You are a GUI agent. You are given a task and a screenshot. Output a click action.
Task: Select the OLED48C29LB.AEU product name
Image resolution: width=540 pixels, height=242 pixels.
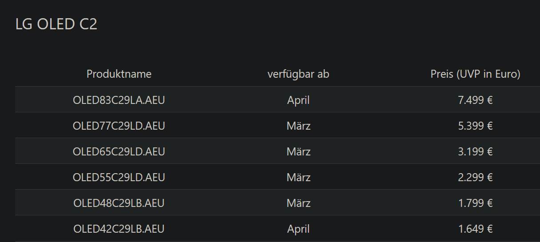click(x=119, y=203)
